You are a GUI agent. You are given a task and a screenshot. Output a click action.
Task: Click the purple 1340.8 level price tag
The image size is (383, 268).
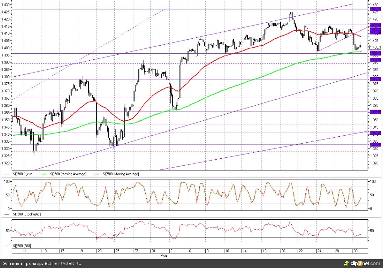[375, 133]
